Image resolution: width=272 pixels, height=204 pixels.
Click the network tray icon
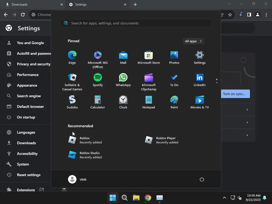click(x=233, y=198)
